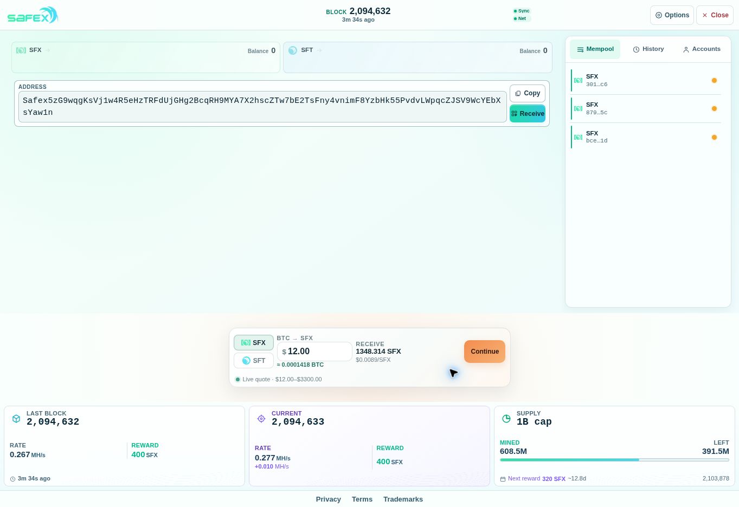
Task: Click the mined supply progress bar
Action: [614, 460]
